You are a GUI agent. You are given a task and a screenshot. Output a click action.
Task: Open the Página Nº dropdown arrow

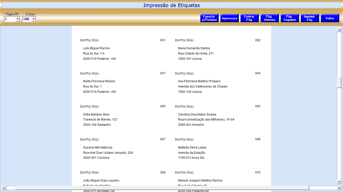point(18,19)
